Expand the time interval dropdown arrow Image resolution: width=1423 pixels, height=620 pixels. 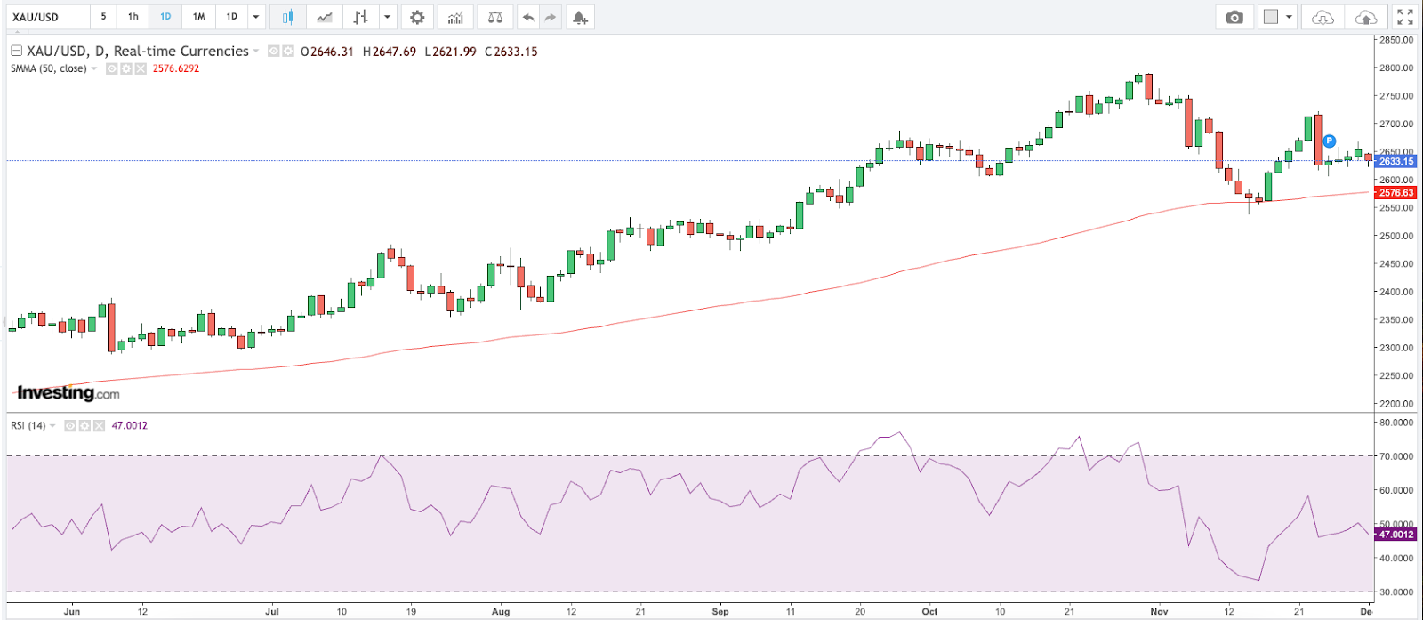coord(256,17)
